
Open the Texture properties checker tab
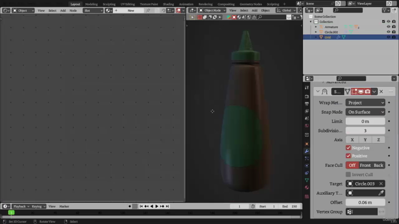307,197
